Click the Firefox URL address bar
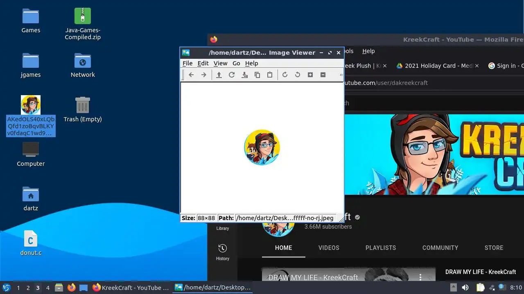This screenshot has height=294, width=524. [434, 83]
